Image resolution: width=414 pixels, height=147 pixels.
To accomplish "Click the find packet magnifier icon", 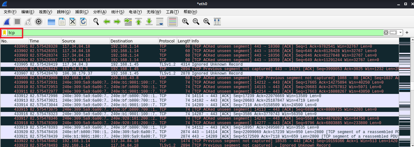I will click(96, 22).
